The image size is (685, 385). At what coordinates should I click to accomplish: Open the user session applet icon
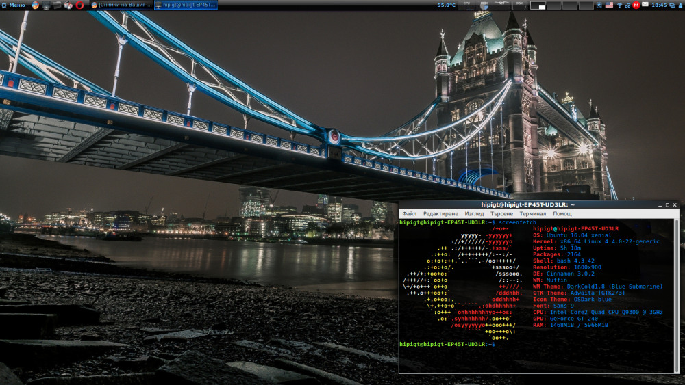coord(681,5)
